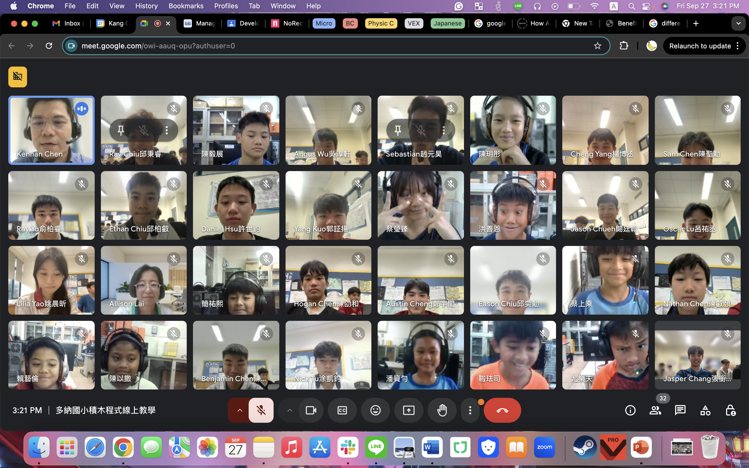Open host controls lock icon
749x468 pixels.
pos(731,411)
